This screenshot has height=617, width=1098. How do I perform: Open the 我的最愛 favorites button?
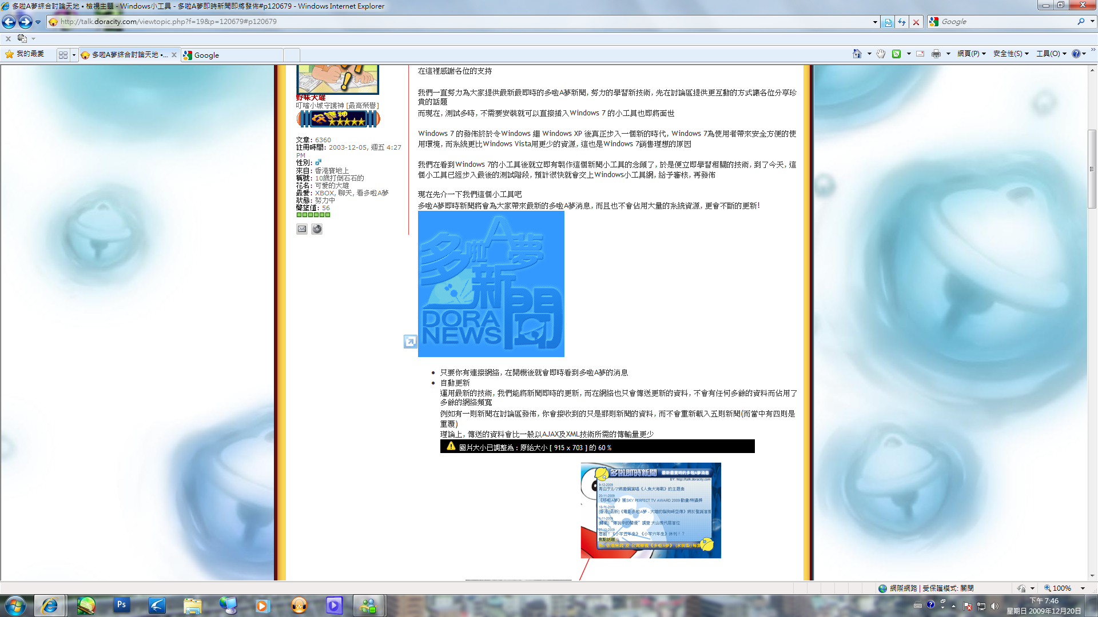point(25,54)
